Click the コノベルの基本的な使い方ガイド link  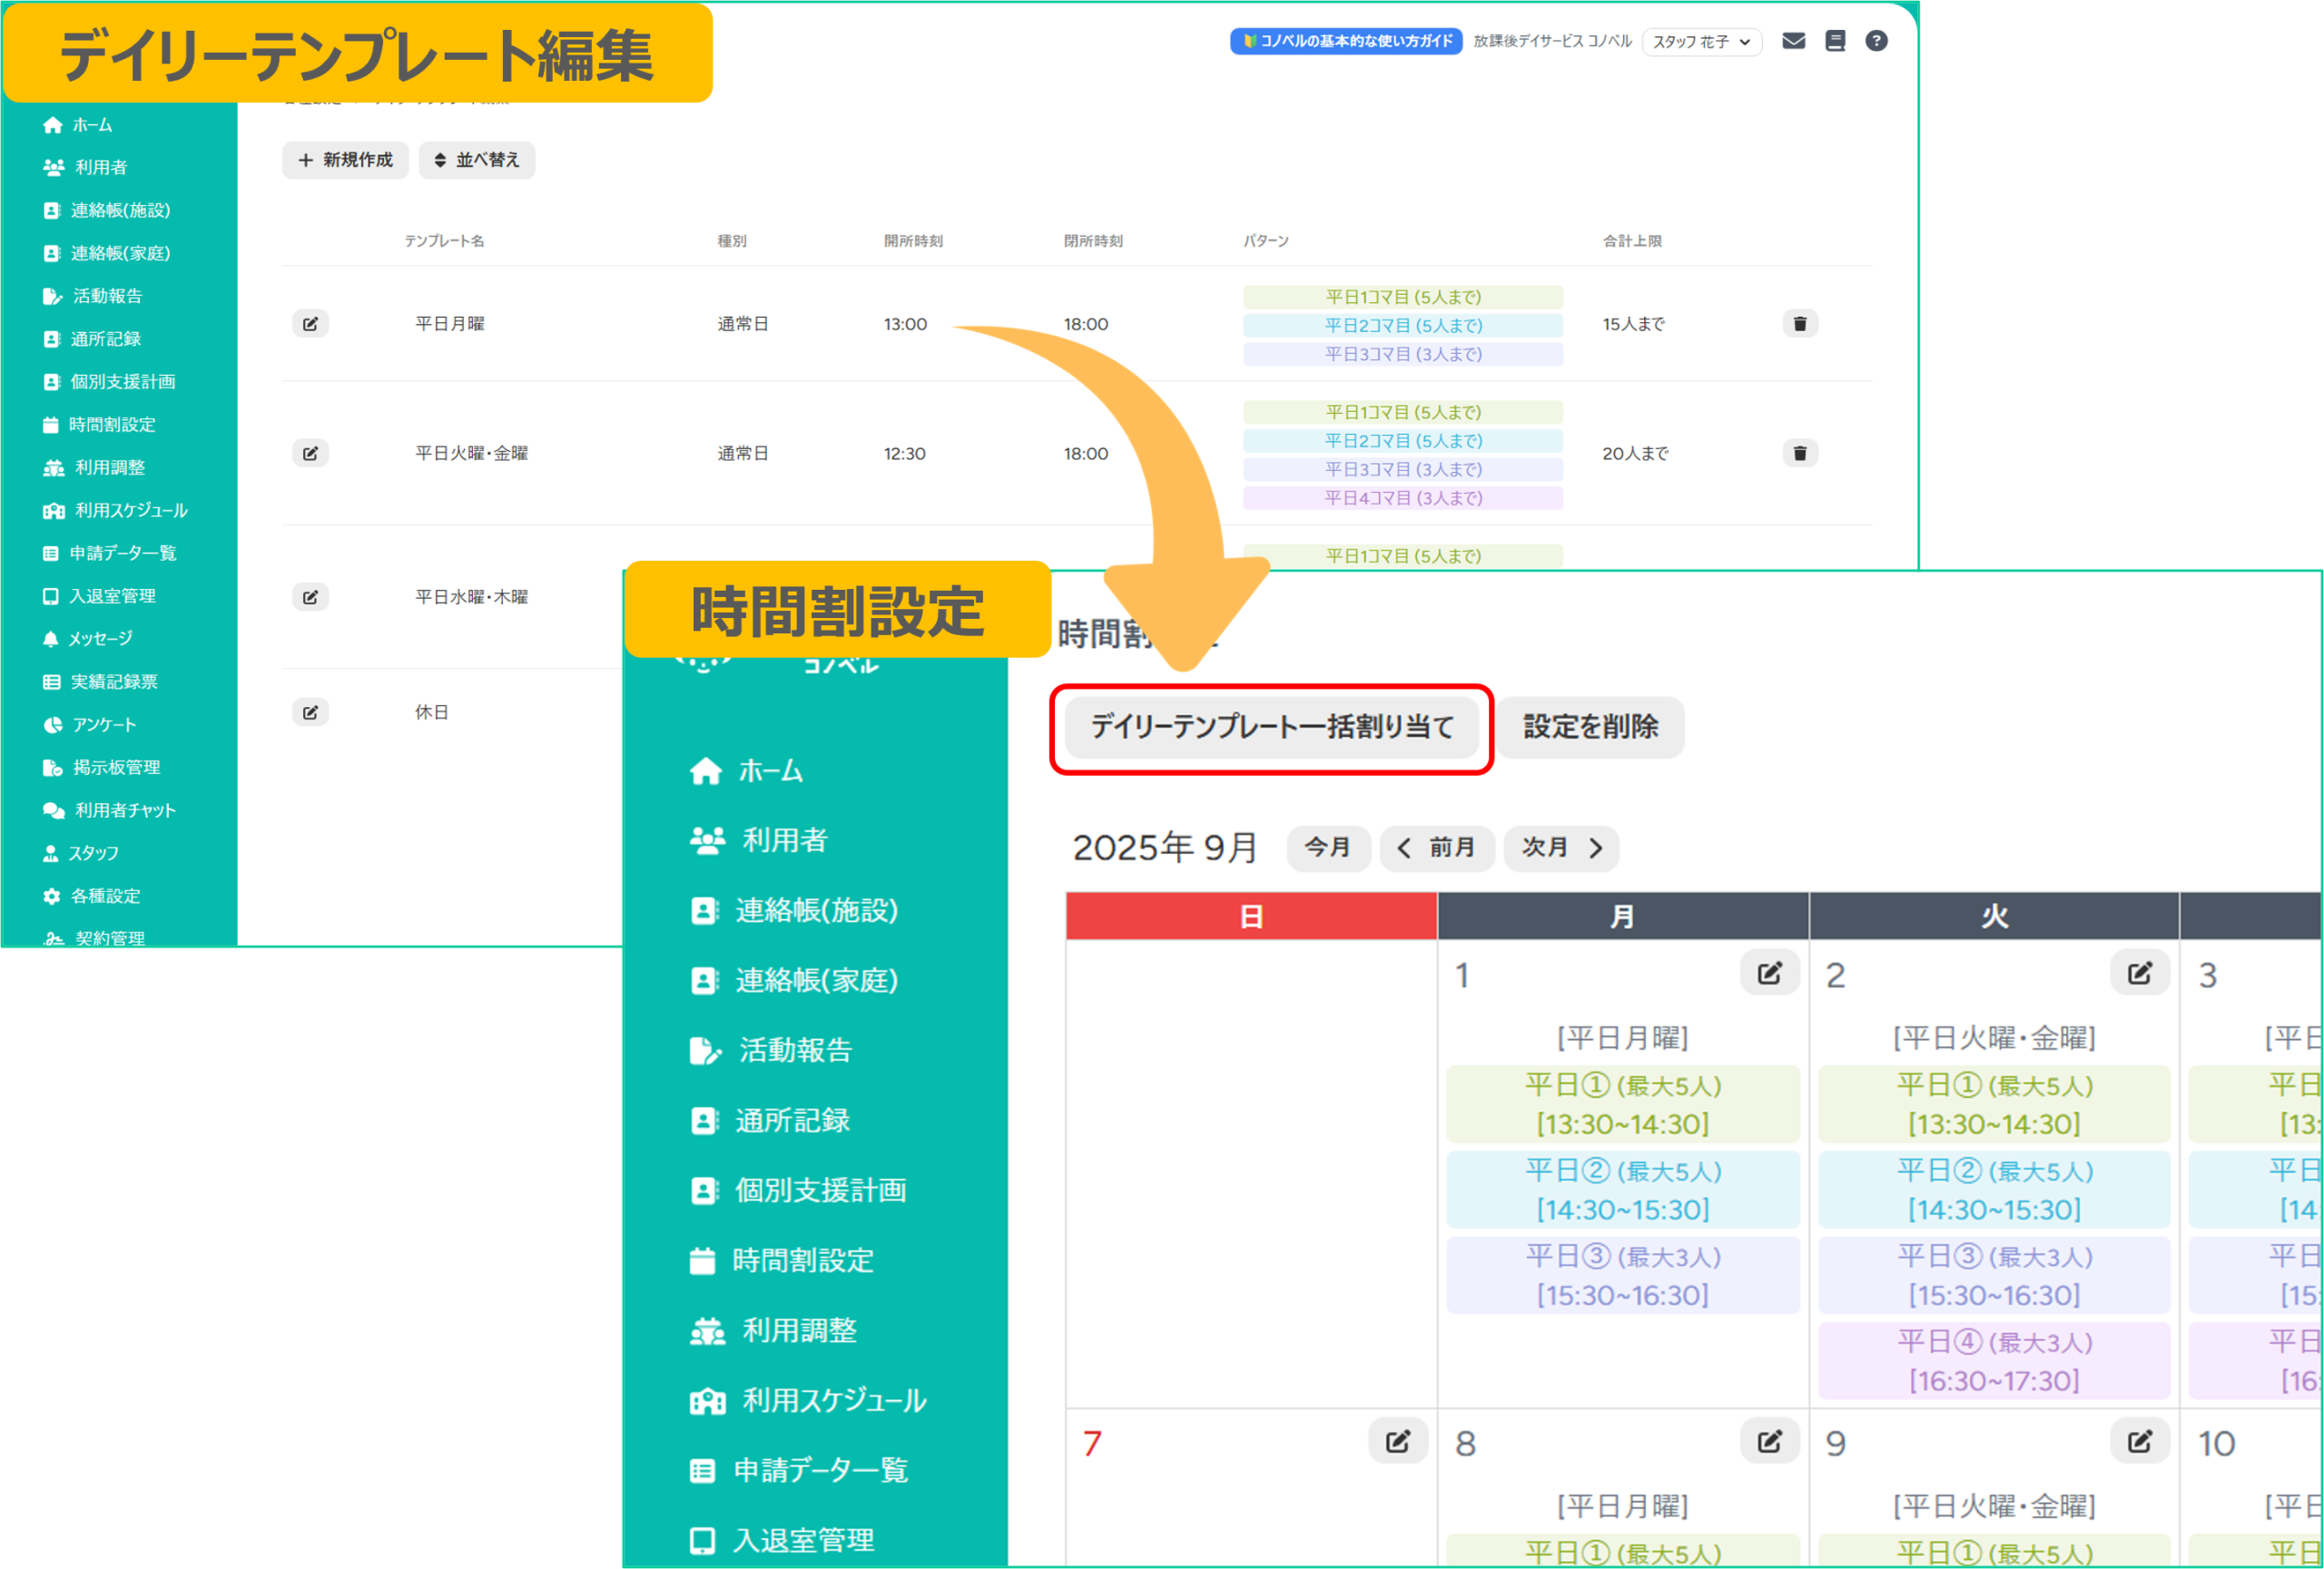[1346, 41]
